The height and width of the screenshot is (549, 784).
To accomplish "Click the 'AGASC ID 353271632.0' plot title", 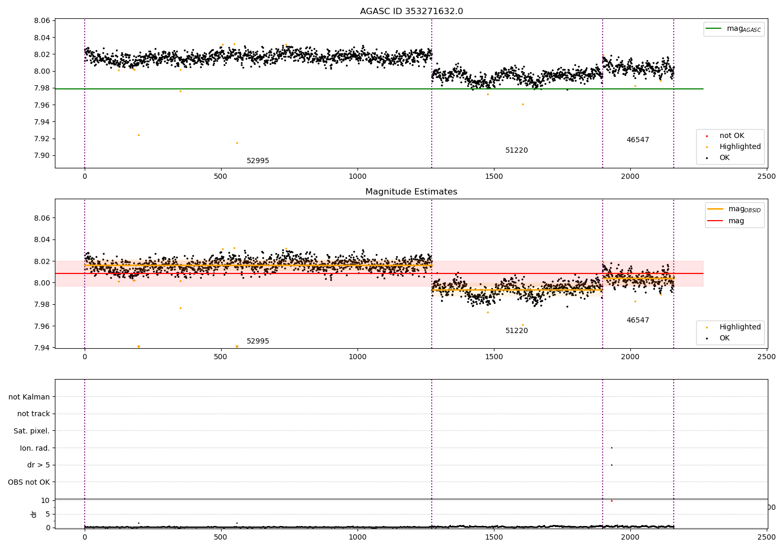I will coord(411,12).
